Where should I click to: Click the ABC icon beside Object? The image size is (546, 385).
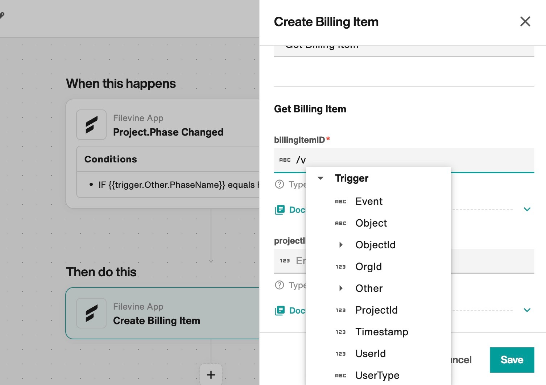tap(341, 223)
